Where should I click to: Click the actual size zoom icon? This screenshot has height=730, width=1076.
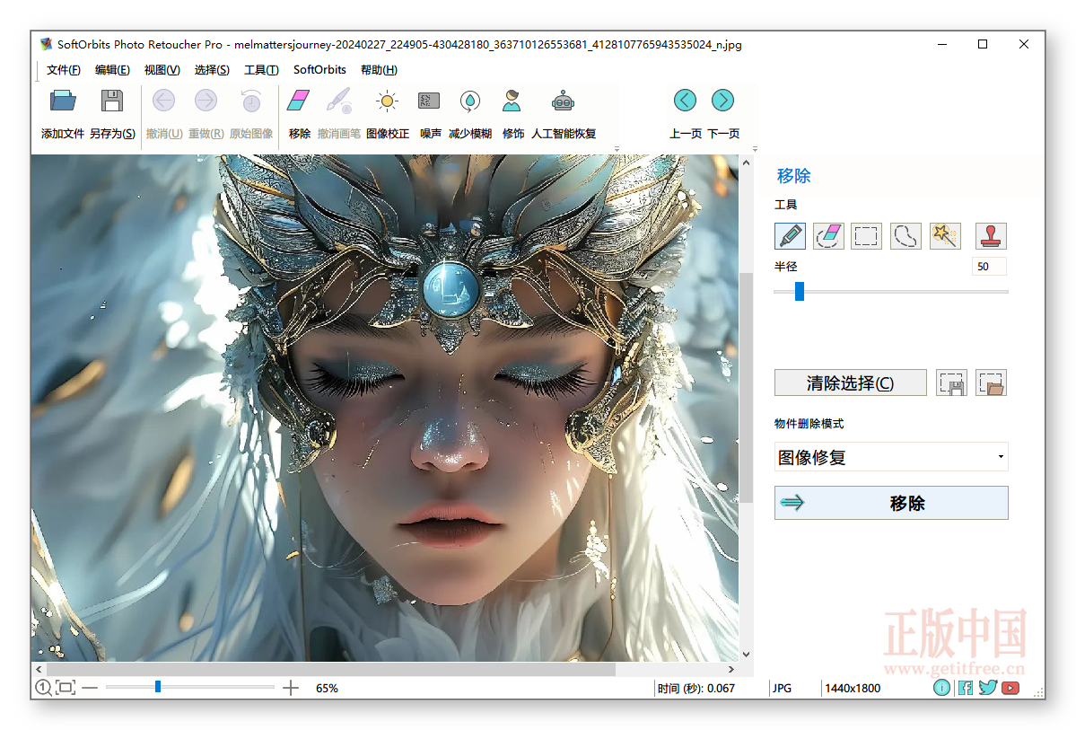43,688
